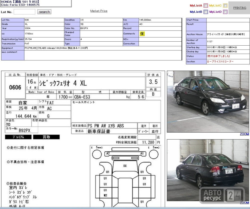
Task: Click the red Section text ロープライス10コーナー
Action: click(x=220, y=61)
